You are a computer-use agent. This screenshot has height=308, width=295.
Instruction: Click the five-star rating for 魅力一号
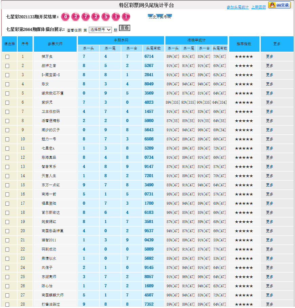pos(244,139)
